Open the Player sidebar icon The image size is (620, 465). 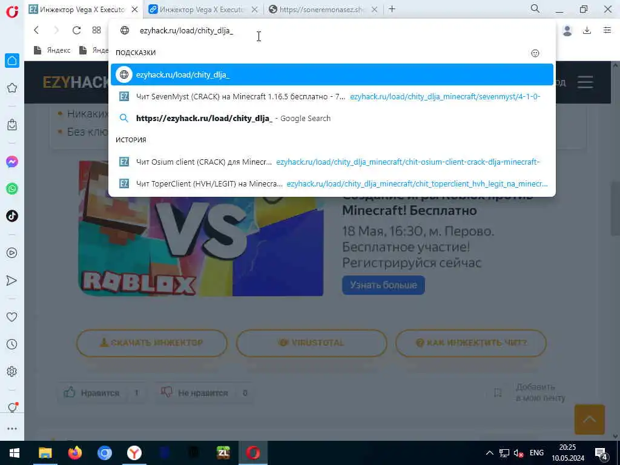click(x=12, y=252)
